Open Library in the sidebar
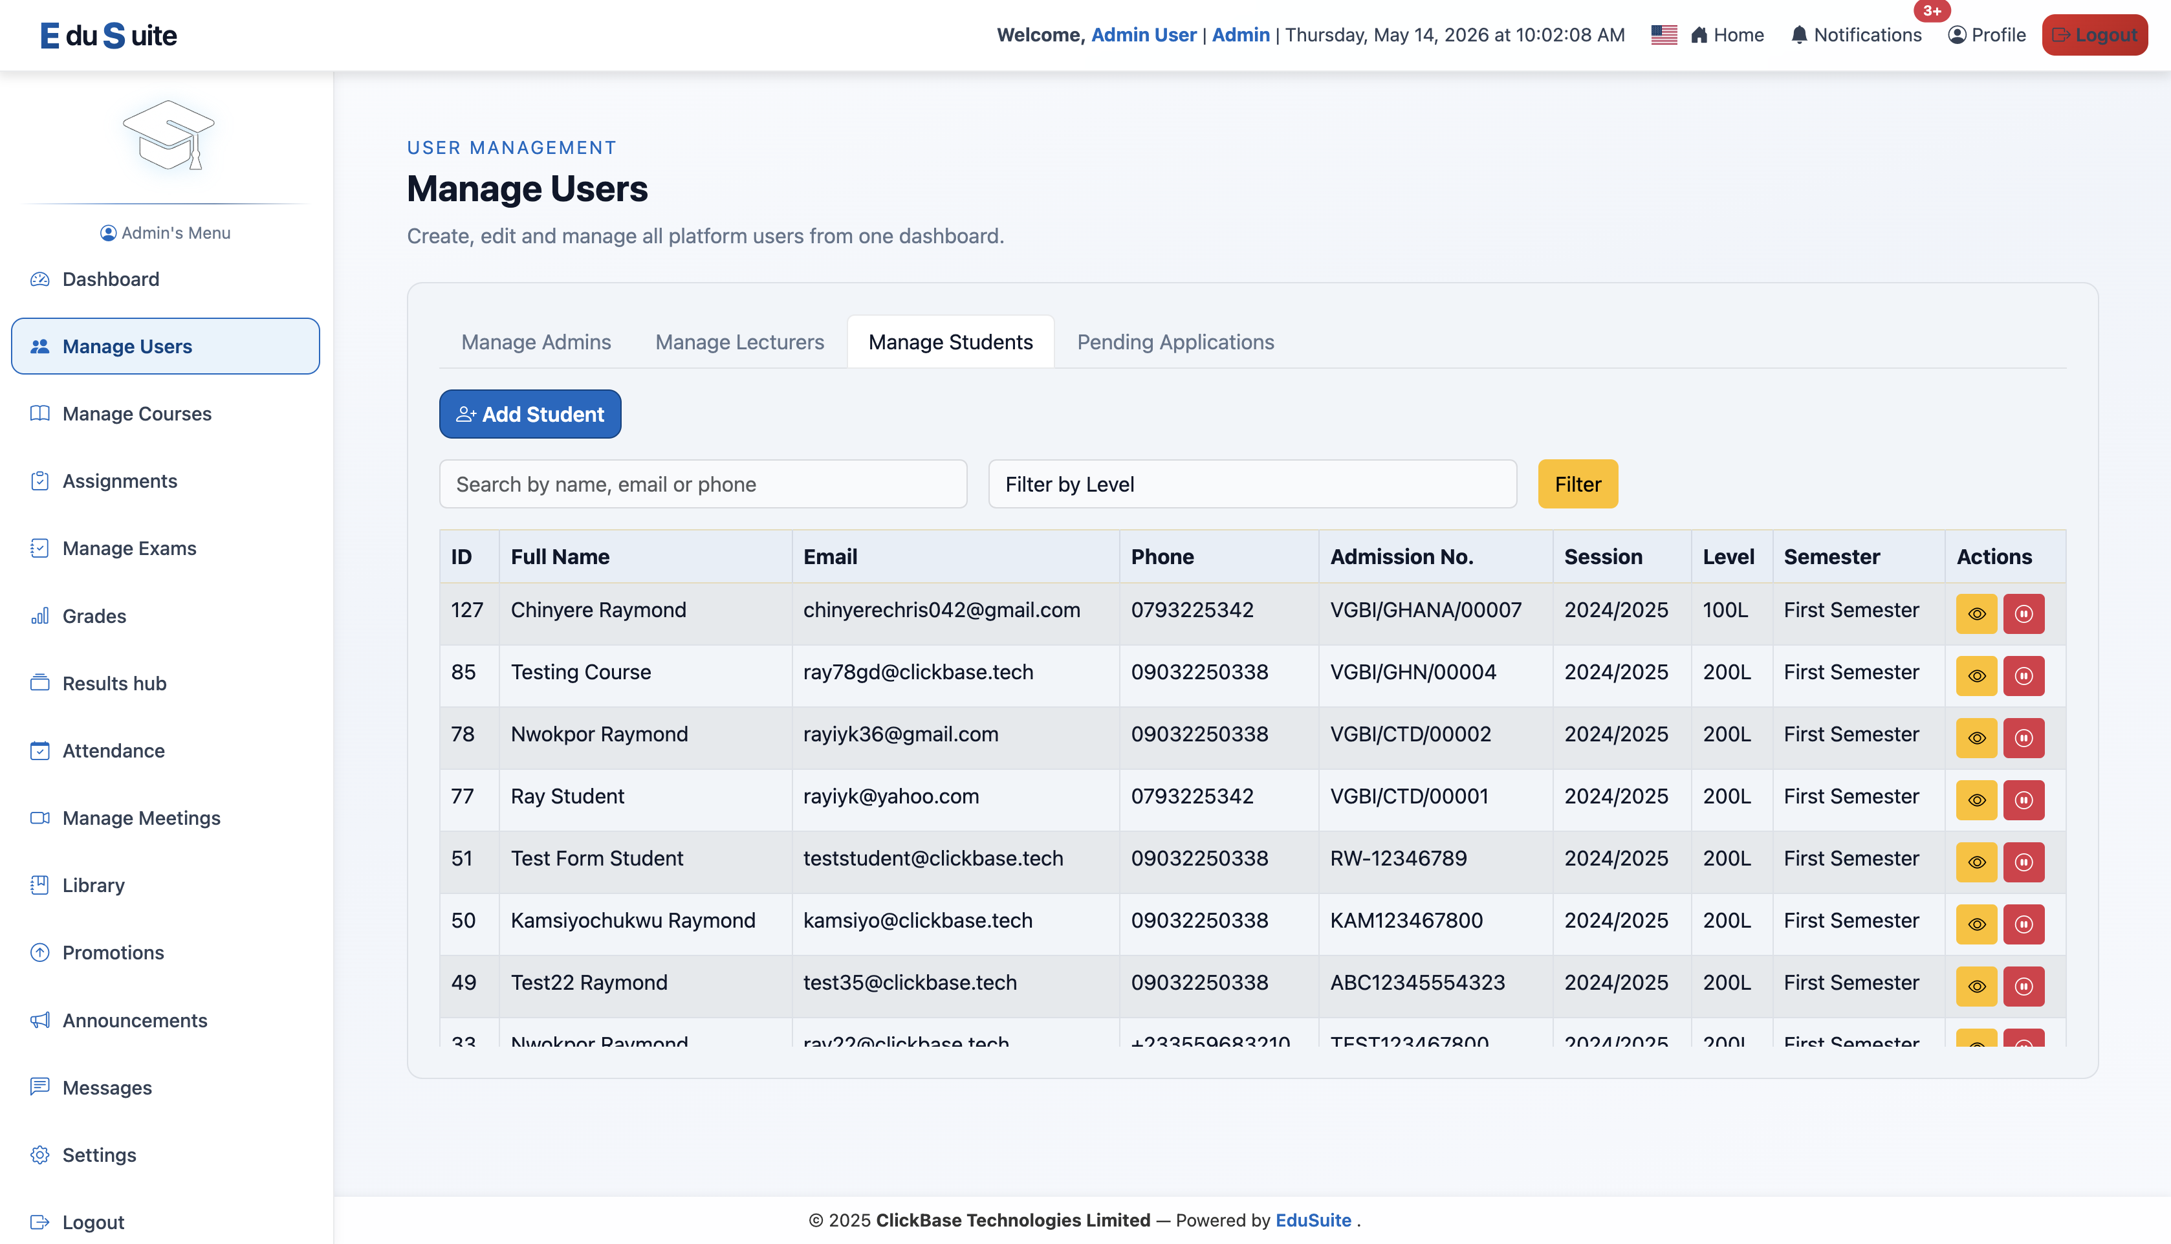The width and height of the screenshot is (2171, 1244). [x=165, y=885]
